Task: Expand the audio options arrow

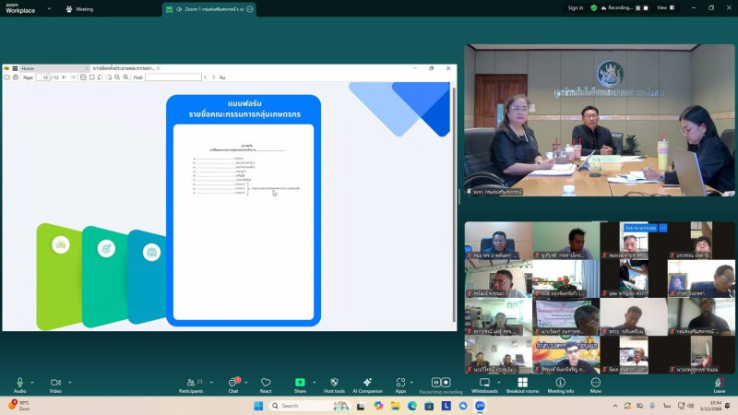Action: coord(33,381)
